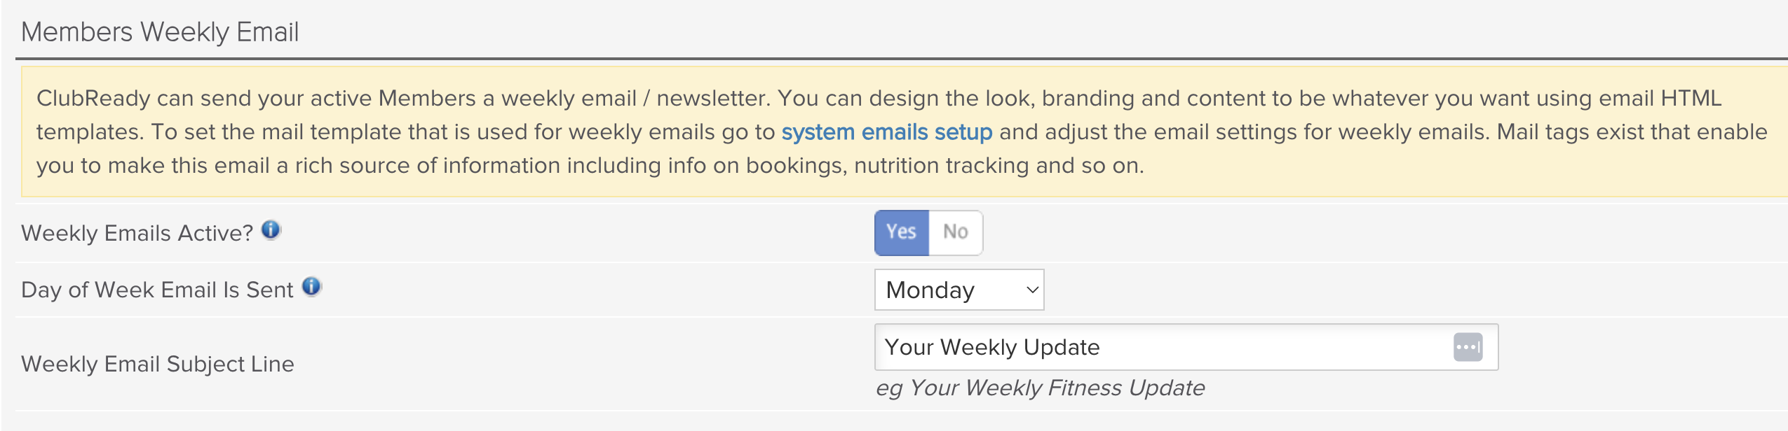Click info icon beside Day of Week Email Is Sent
Image resolution: width=1788 pixels, height=431 pixels.
tap(311, 286)
